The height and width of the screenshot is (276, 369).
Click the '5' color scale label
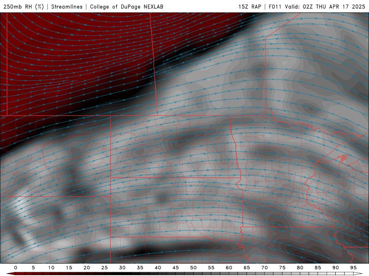coord(33,268)
